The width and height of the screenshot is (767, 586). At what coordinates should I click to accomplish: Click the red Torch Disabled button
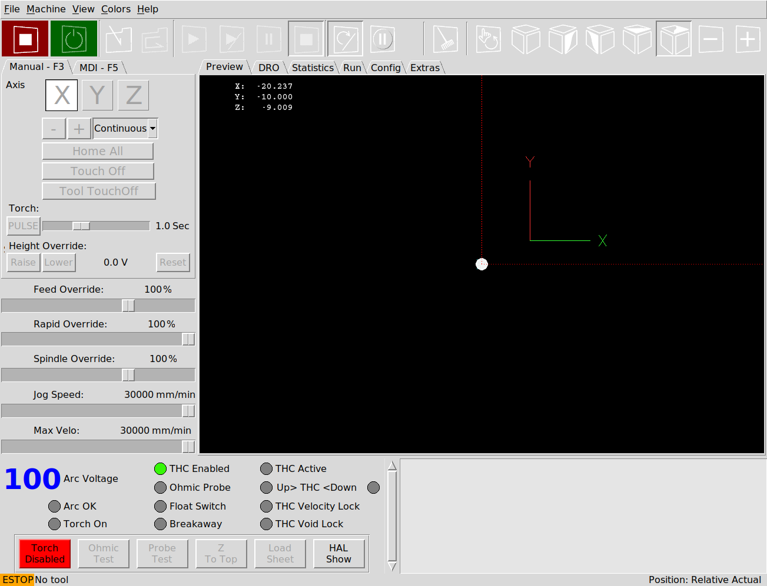[45, 554]
